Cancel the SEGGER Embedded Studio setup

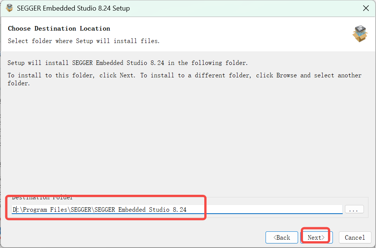coord(355,237)
